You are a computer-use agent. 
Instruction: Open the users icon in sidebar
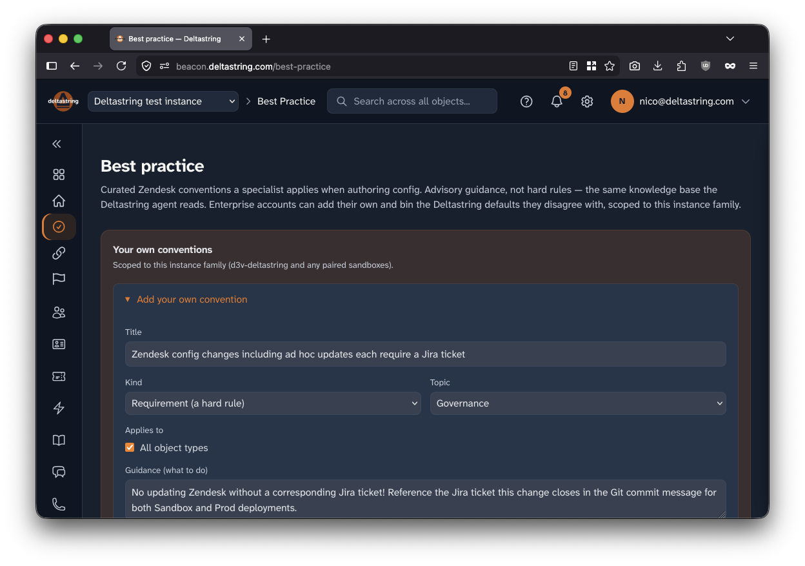click(59, 312)
